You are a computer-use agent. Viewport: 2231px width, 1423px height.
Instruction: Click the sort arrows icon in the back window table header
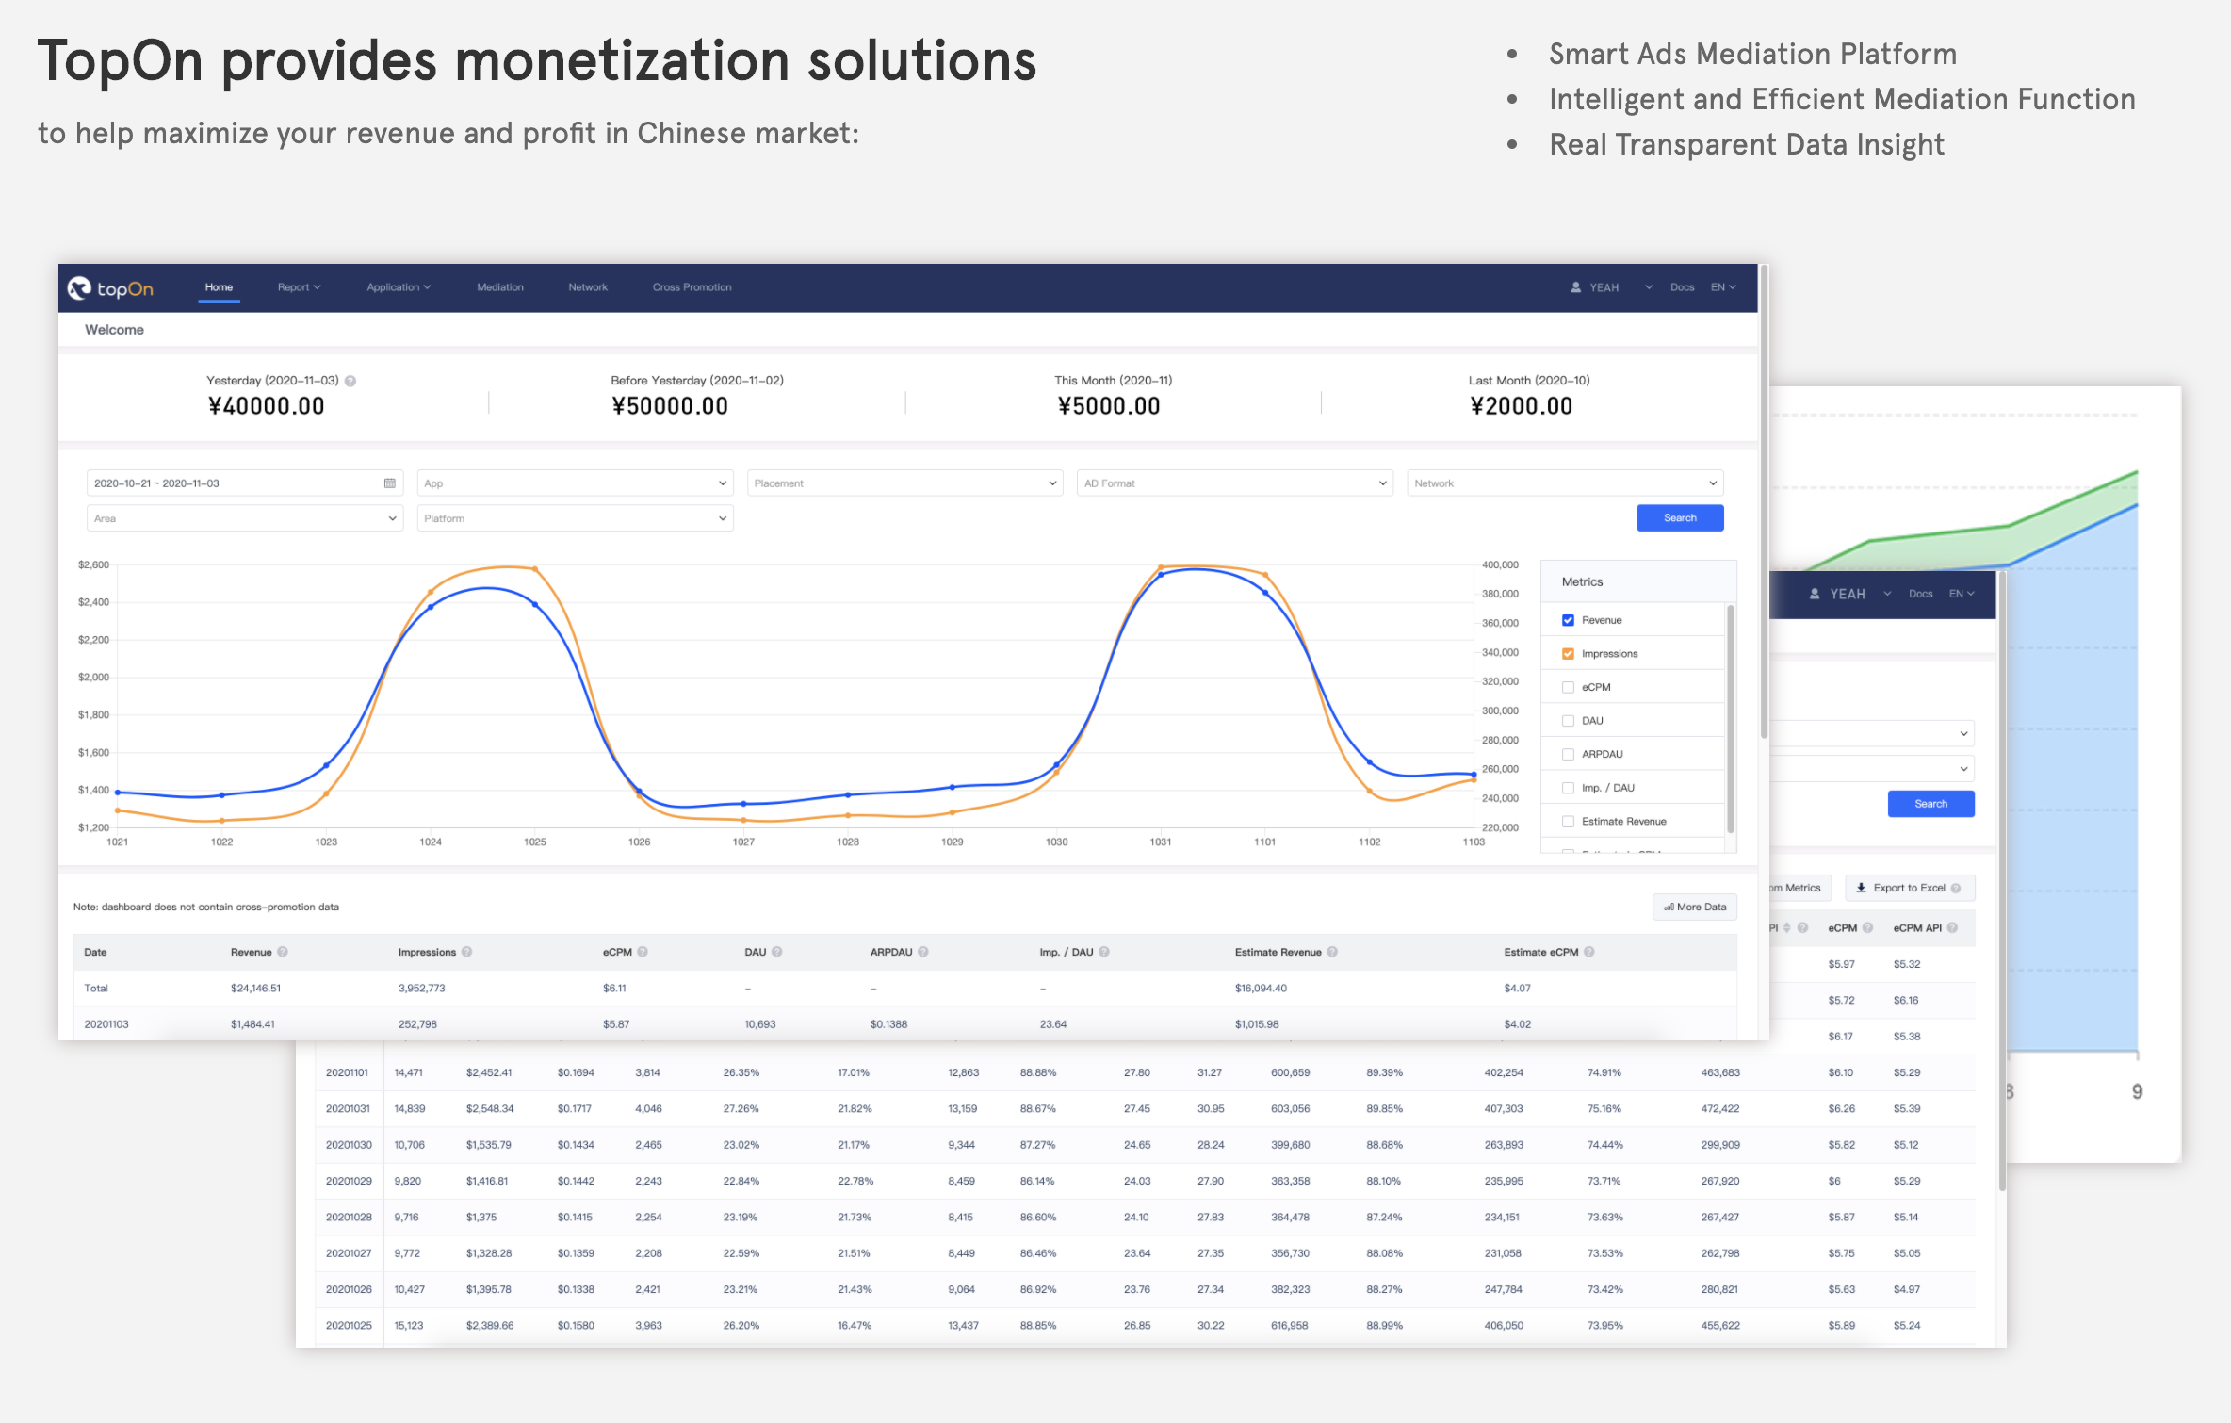click(x=1786, y=928)
